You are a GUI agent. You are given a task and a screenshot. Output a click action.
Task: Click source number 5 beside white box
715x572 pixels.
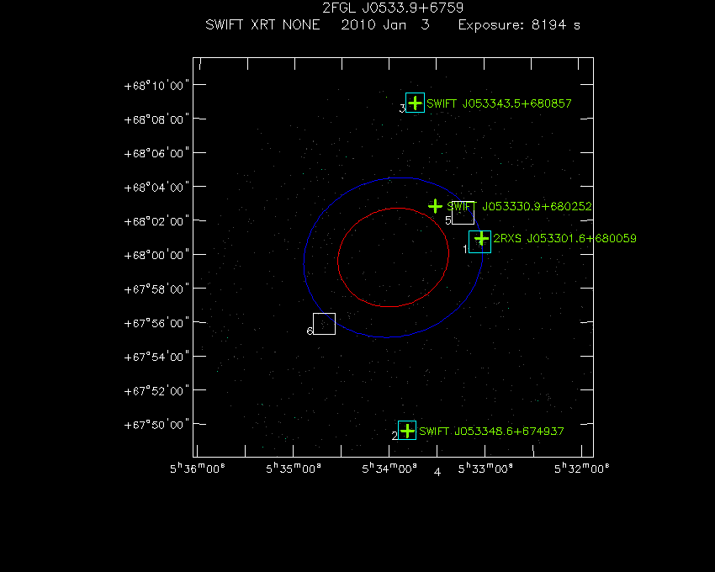point(448,220)
